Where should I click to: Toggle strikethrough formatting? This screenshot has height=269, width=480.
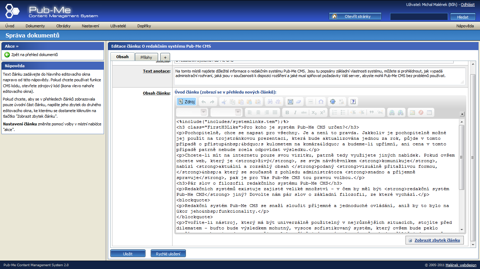[x=304, y=112]
